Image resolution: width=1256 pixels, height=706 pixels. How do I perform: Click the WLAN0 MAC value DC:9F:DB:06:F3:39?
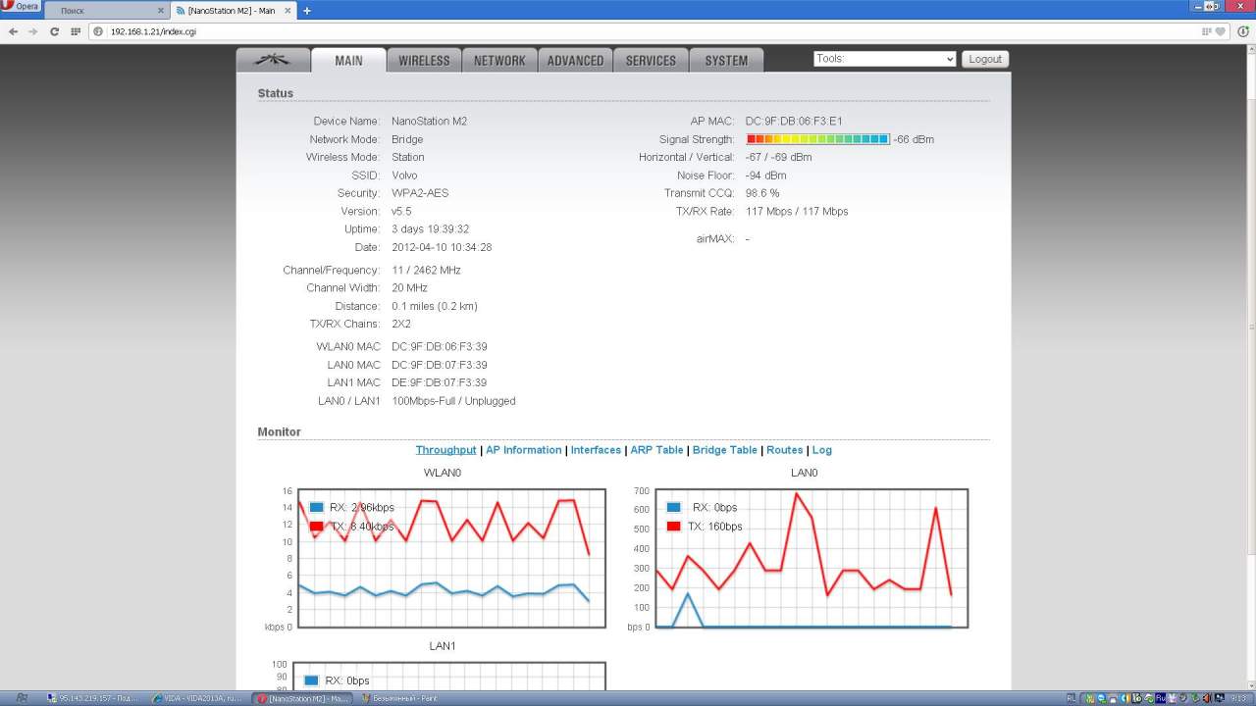pyautogui.click(x=440, y=347)
